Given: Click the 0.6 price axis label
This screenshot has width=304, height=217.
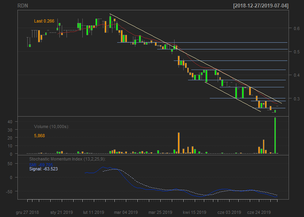Looking at the screenshot, I should coord(296,28).
